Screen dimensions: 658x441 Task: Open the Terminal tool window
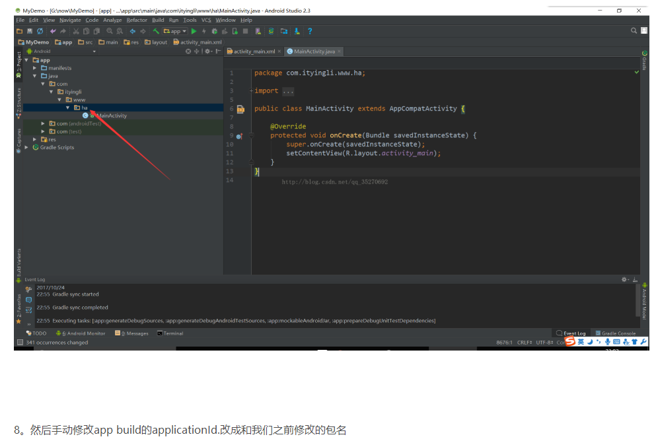[x=170, y=333]
